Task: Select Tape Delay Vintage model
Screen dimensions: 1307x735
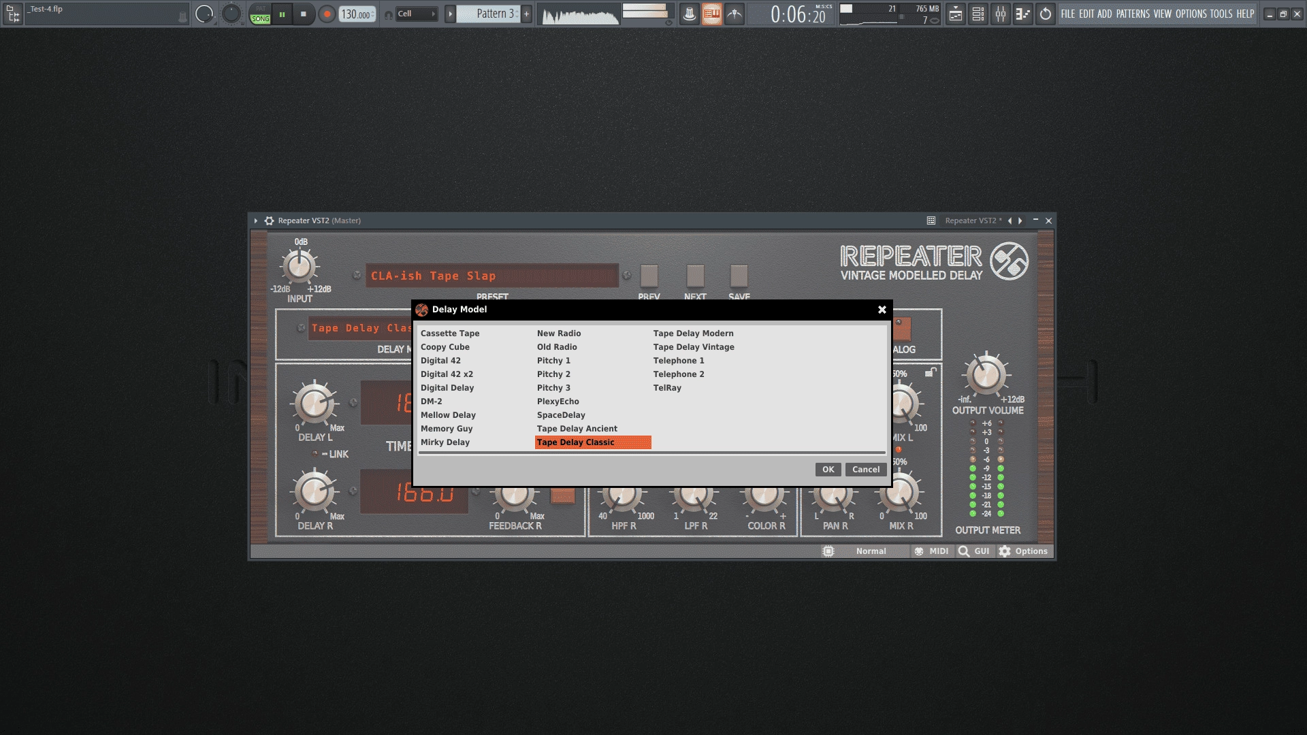Action: tap(694, 347)
